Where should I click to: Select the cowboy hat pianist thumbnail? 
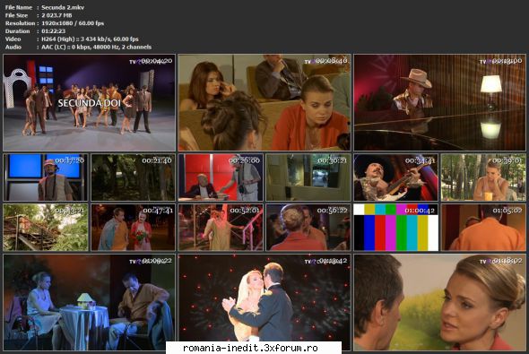(x=439, y=102)
